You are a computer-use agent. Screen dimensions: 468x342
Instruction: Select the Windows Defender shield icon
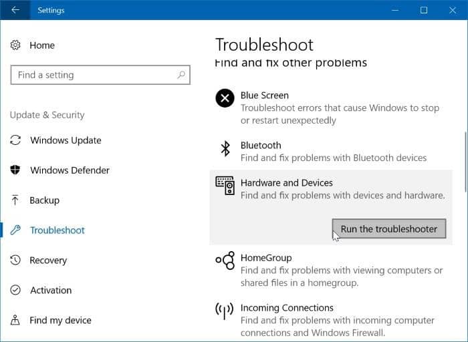(15, 170)
